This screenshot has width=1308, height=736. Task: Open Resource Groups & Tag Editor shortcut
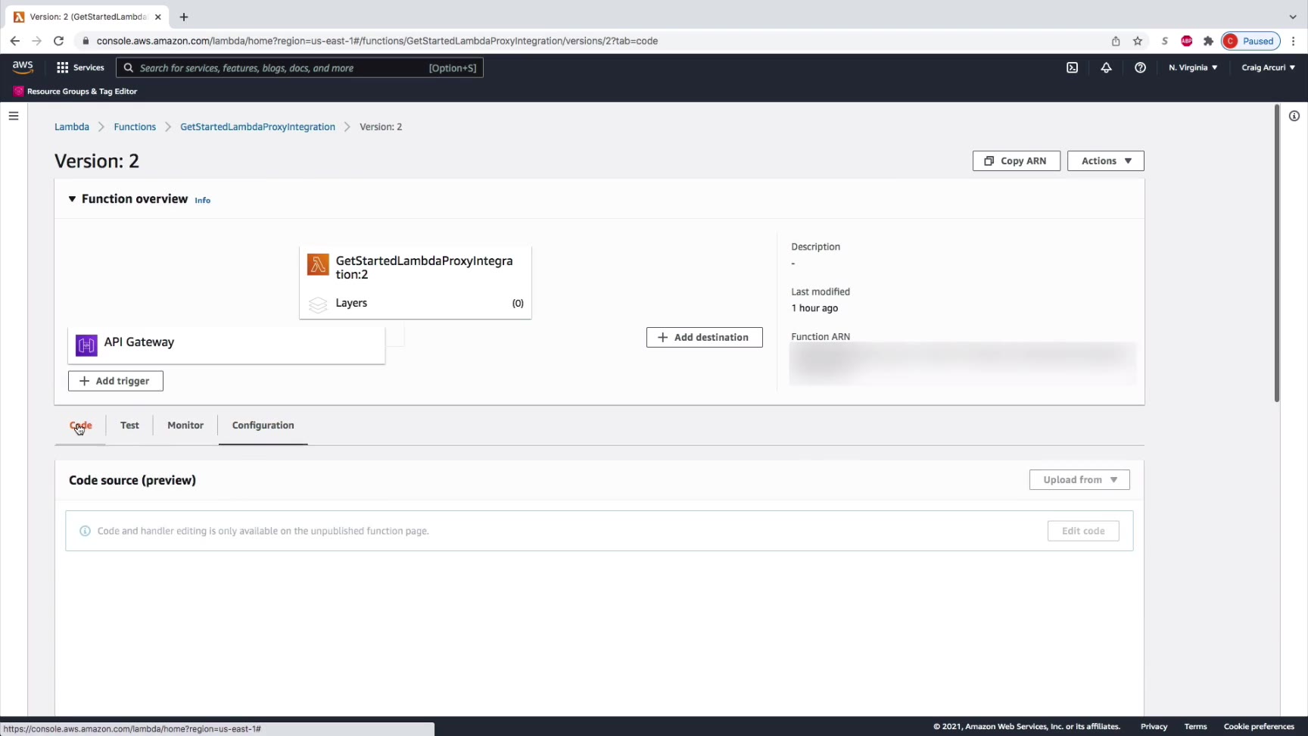[76, 91]
